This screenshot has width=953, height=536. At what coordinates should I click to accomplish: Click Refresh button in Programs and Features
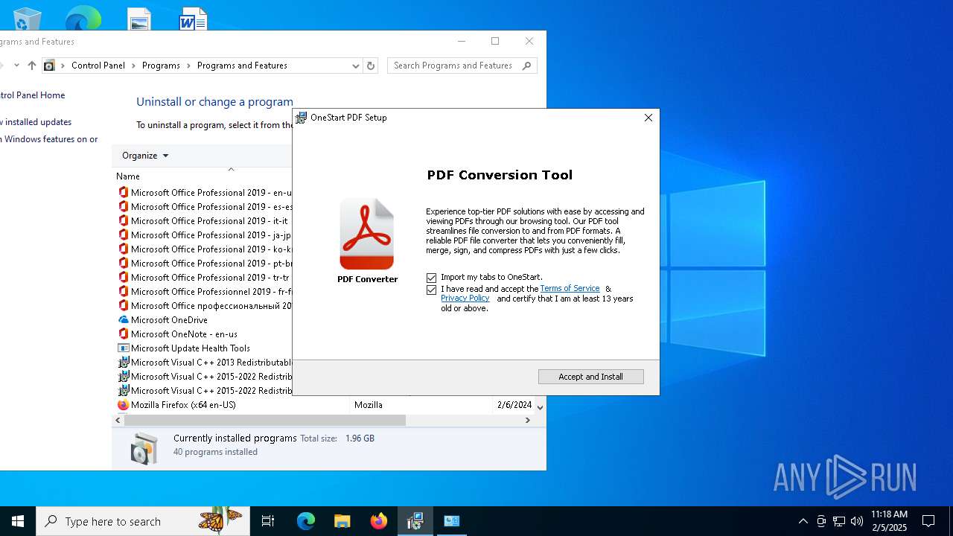pos(371,66)
